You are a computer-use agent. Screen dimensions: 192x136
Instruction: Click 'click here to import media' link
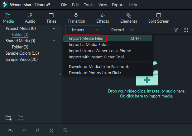click(146, 96)
